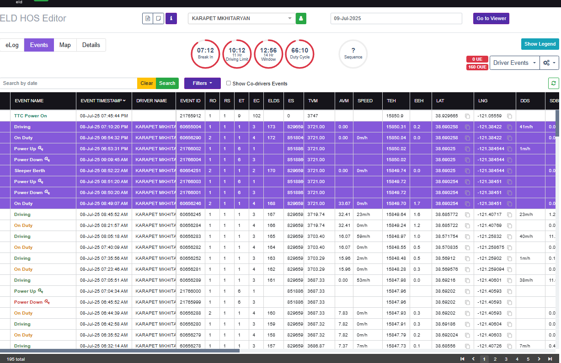Image resolution: width=561 pixels, height=363 pixels.
Task: Open the eLog tab
Action: coord(12,45)
